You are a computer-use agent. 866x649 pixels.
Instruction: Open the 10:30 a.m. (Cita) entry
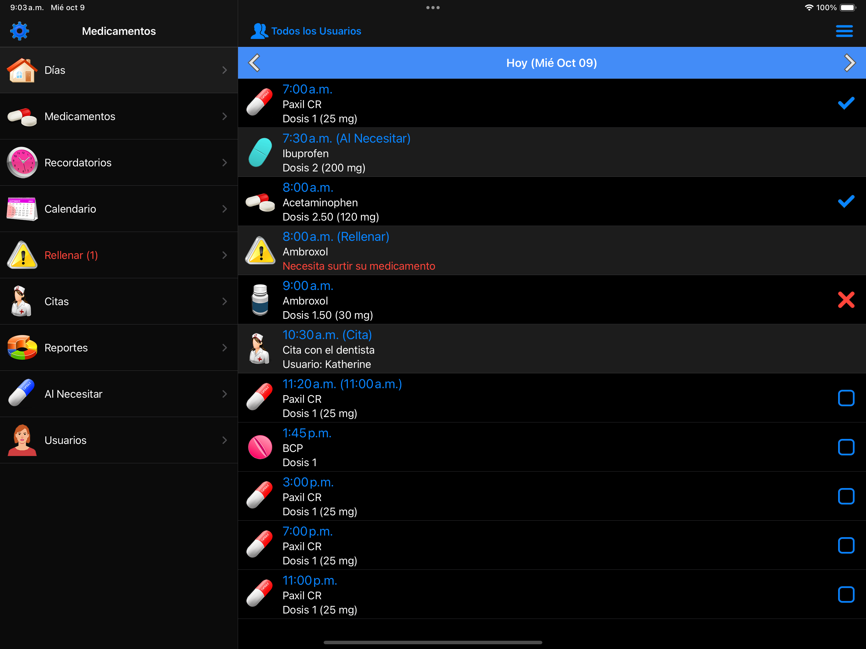552,349
